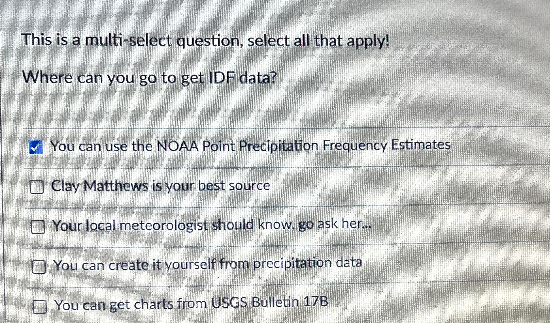Uncheck the NOAA Point Precipitation Frequency Estimates option
550x323 pixels.
[36, 148]
